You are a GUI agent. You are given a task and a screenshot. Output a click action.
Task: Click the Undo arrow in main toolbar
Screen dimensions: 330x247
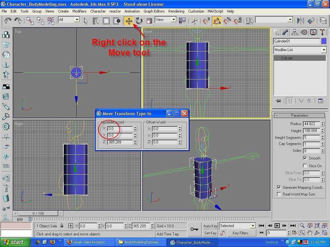click(x=8, y=21)
